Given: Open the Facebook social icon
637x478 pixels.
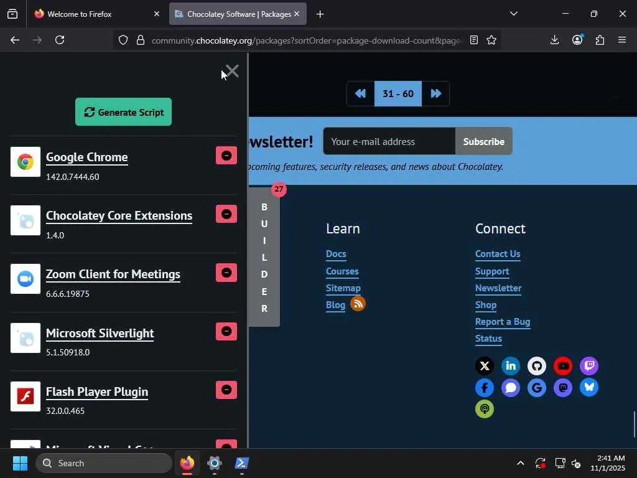Looking at the screenshot, I should click(x=484, y=387).
